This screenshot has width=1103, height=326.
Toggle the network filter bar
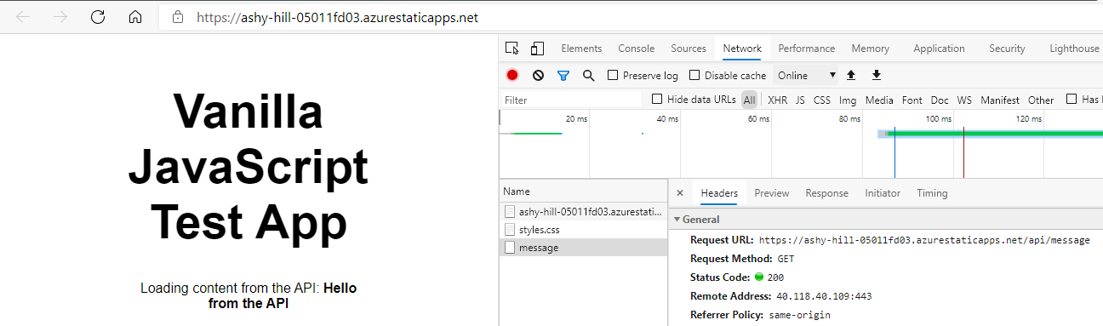[x=563, y=75]
